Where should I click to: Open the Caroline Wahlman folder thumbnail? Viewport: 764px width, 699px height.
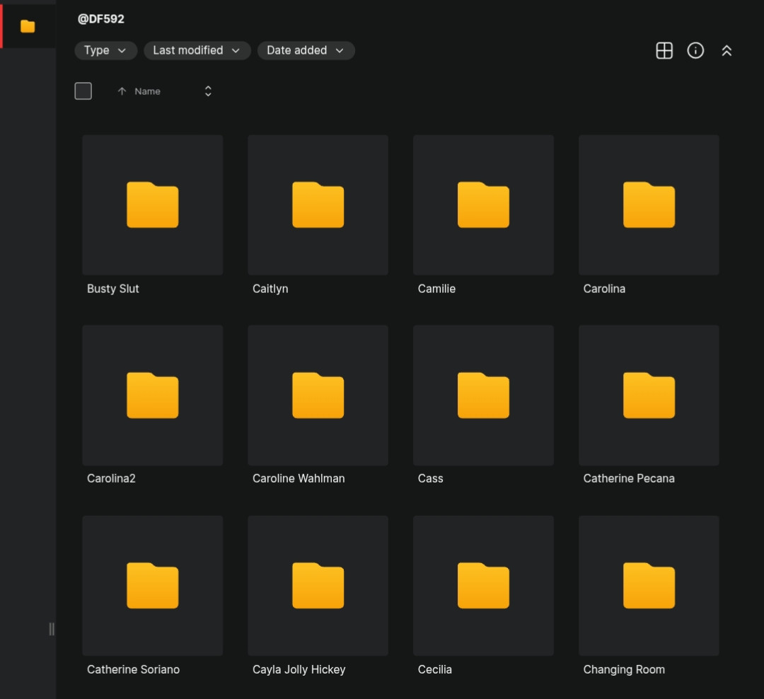(x=318, y=395)
